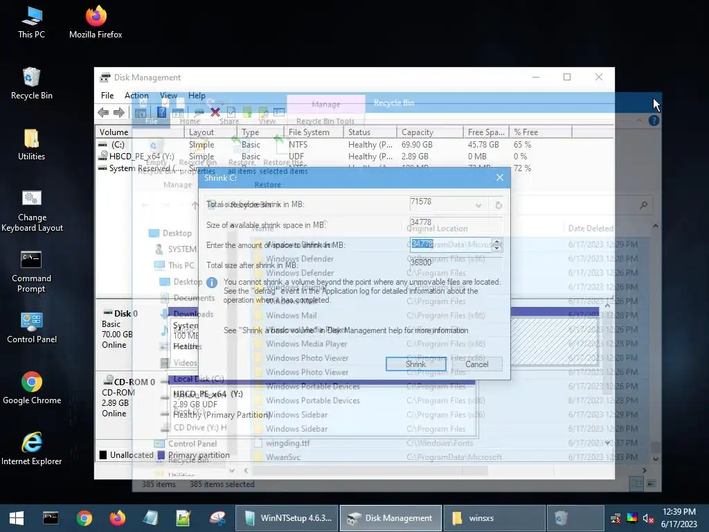Click the muted speaker icon in system tray
Screen dimensions: 709x532
pos(648,518)
